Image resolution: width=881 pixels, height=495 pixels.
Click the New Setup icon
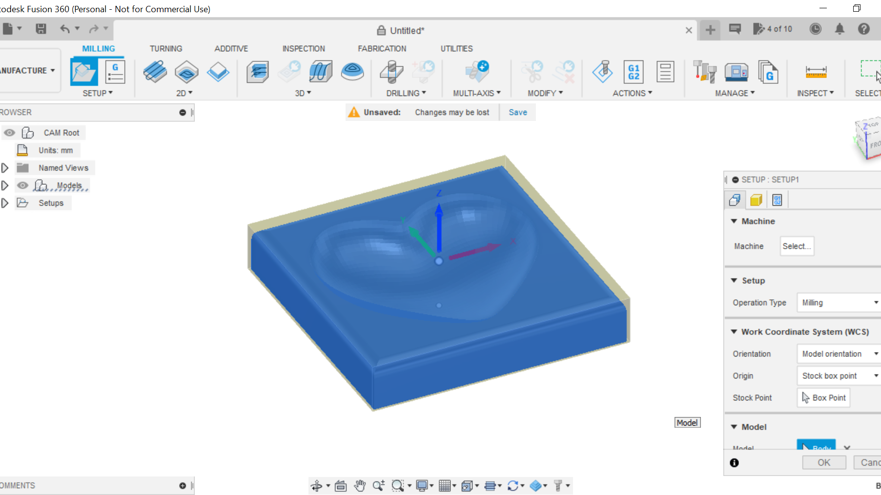(x=84, y=72)
